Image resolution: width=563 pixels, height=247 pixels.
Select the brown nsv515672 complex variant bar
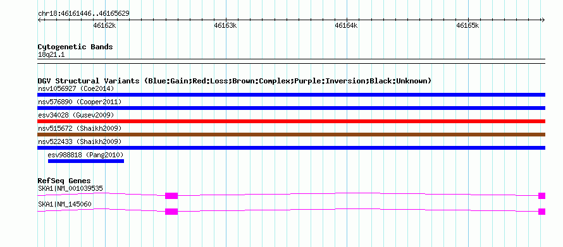(291, 135)
